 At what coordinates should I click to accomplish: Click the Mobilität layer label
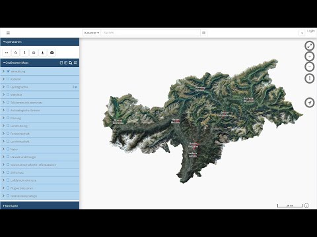click(x=17, y=95)
